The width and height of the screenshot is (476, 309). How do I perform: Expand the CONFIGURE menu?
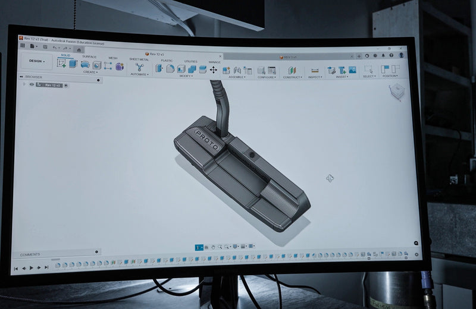coord(267,77)
